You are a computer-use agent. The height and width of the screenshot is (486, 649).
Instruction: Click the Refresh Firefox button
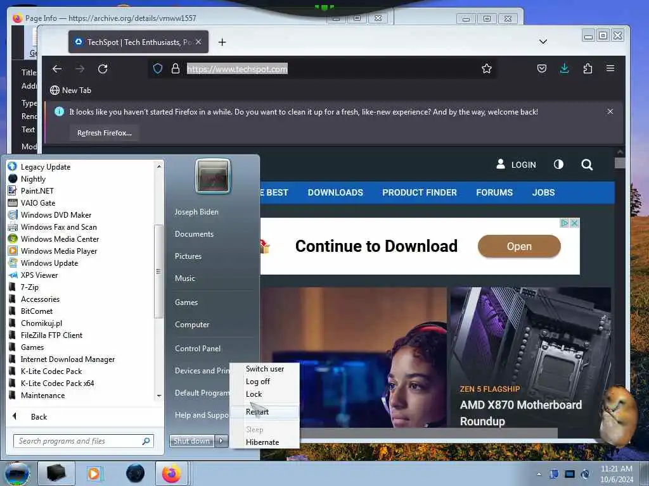105,133
